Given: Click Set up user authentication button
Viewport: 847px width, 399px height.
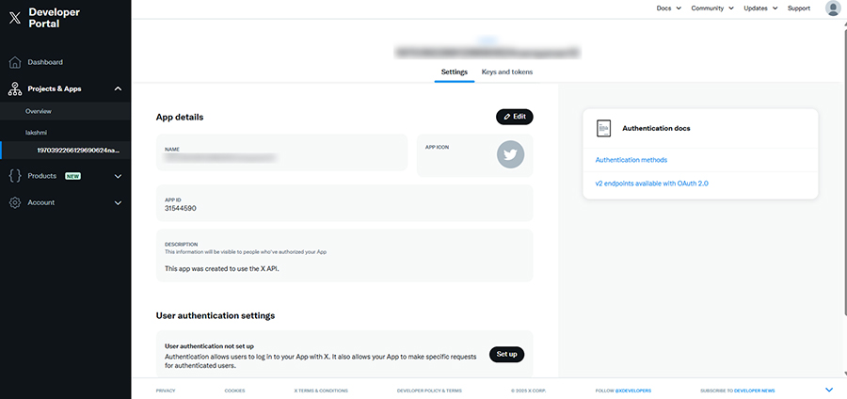Looking at the screenshot, I should 506,355.
